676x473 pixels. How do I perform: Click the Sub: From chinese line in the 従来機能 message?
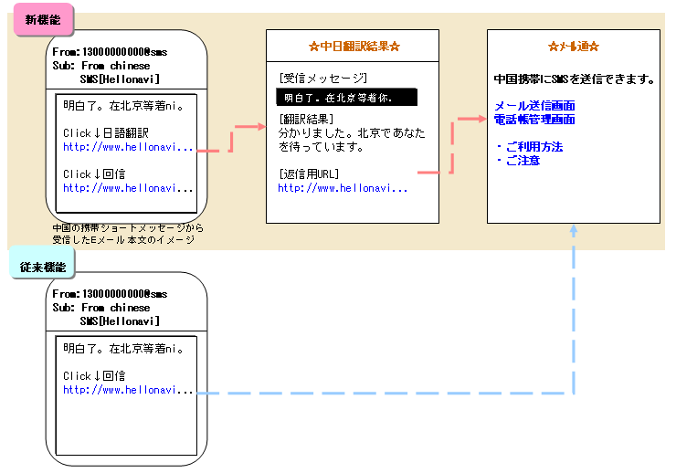click(x=101, y=308)
